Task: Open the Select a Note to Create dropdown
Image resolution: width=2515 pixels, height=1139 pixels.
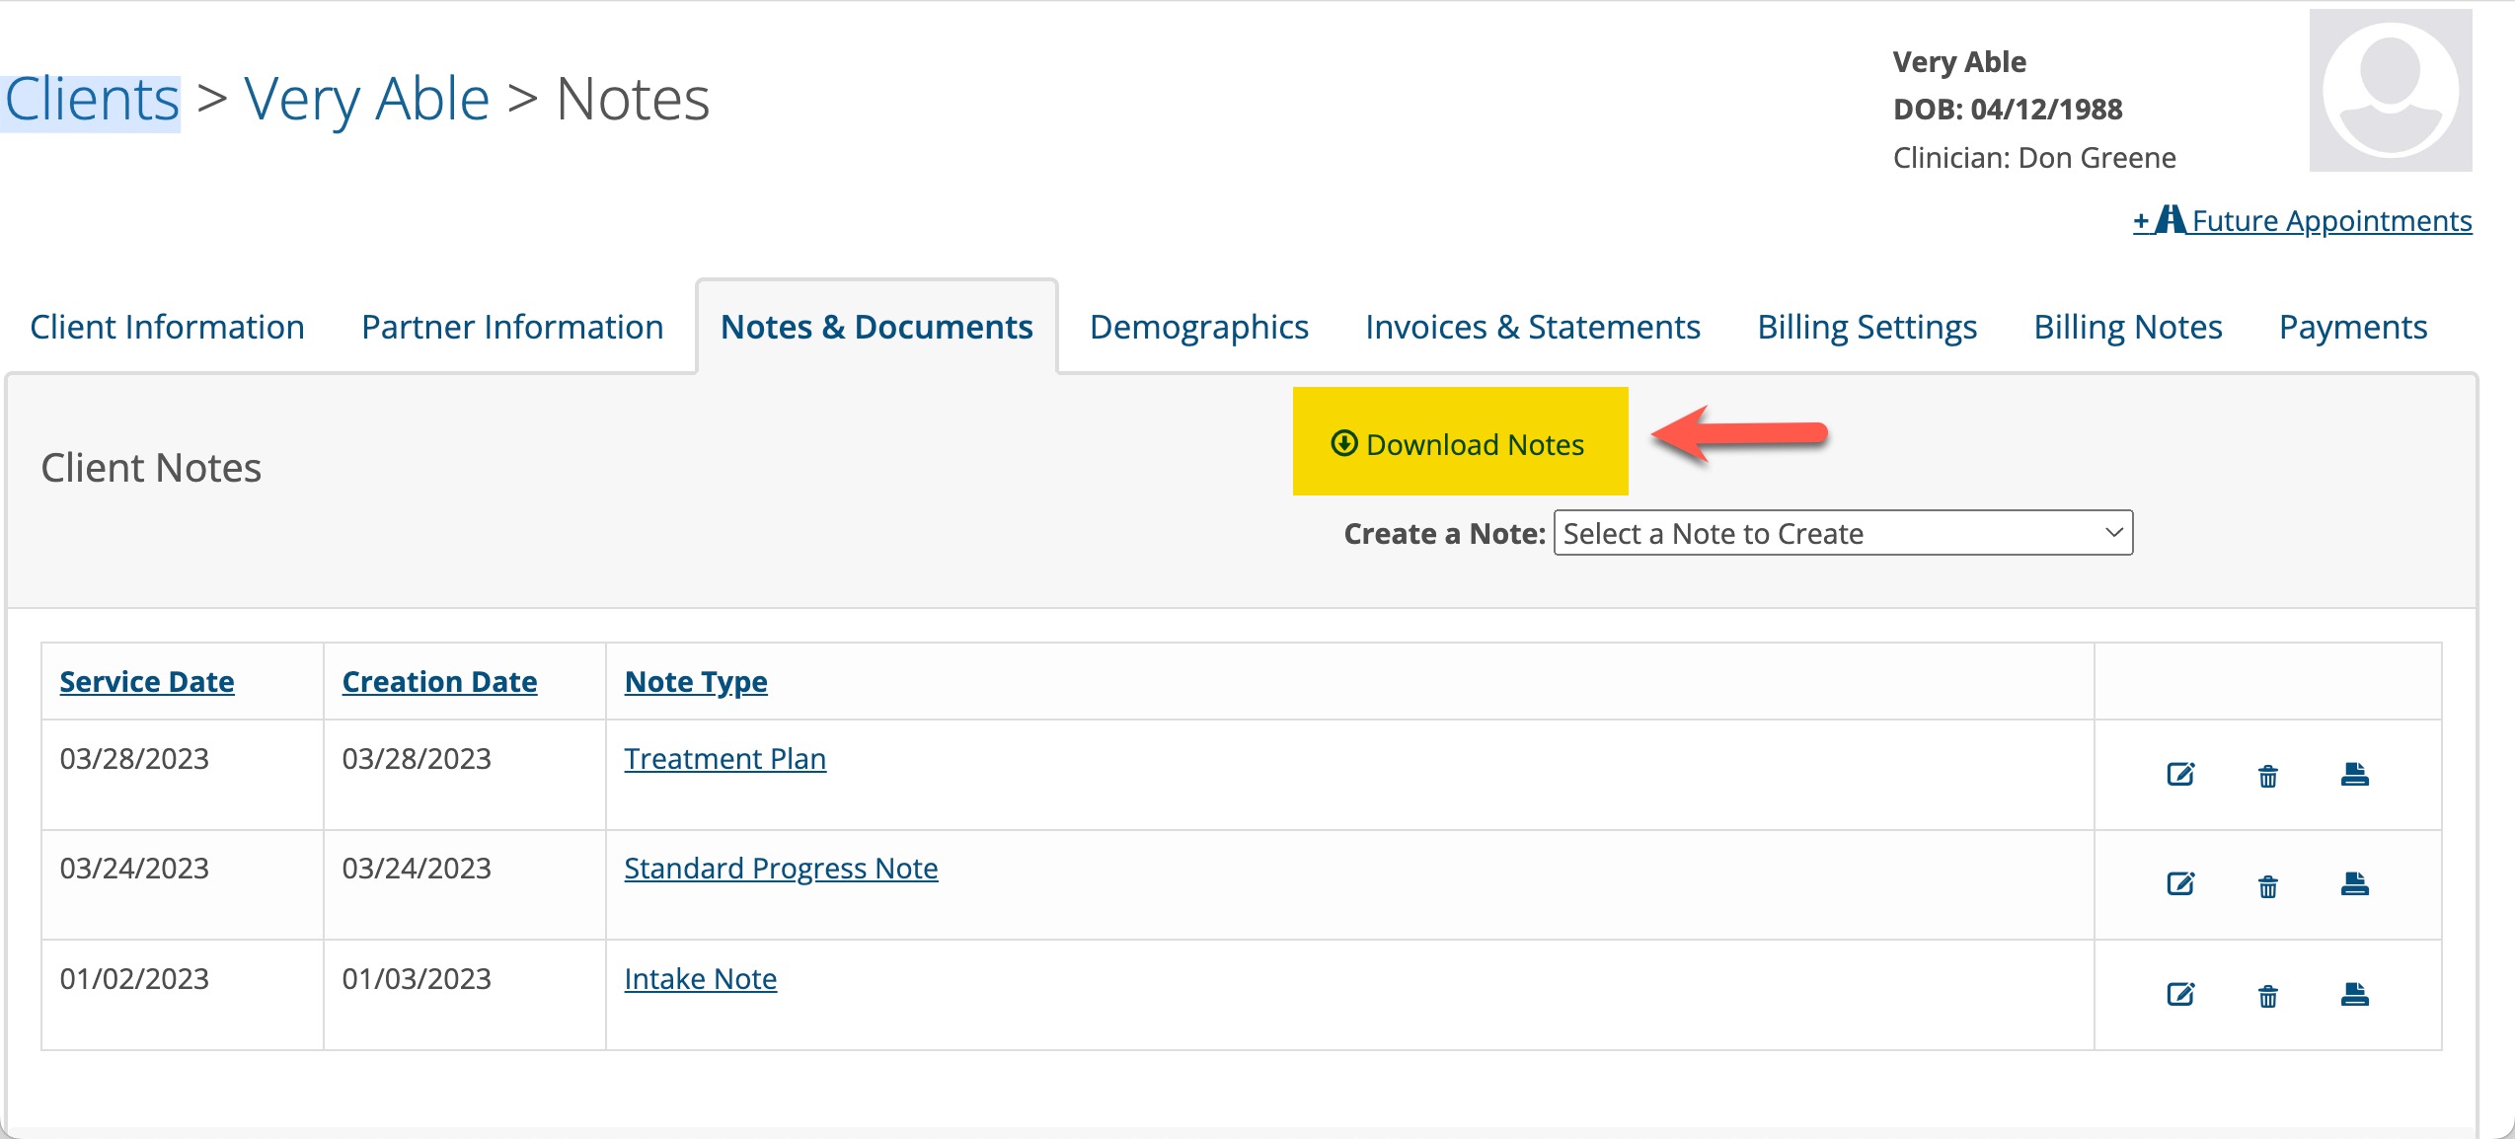Action: coord(1842,533)
